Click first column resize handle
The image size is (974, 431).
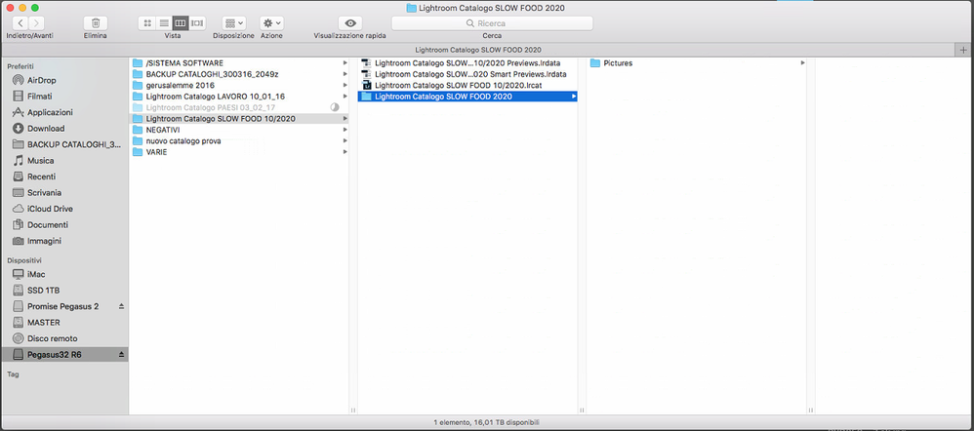[x=353, y=410]
